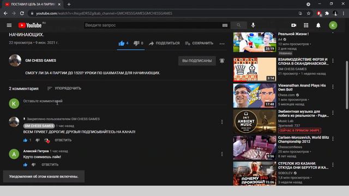Screen dimensions: 349x196
Task: Open the YouTube apps grid
Action: (x=306, y=26)
